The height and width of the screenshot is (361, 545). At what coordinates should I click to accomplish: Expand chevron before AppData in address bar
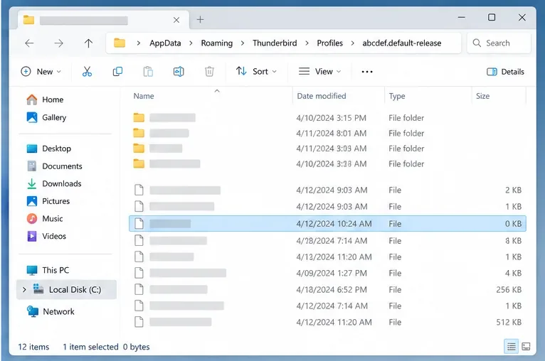[138, 43]
